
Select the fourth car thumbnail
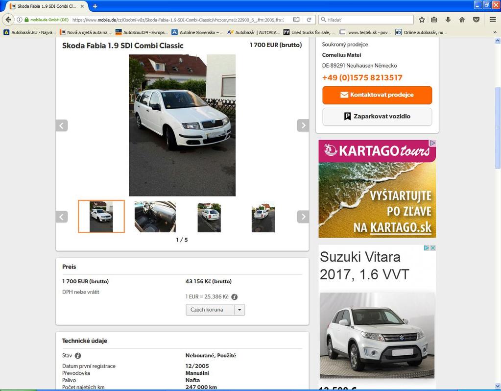[x=263, y=217]
